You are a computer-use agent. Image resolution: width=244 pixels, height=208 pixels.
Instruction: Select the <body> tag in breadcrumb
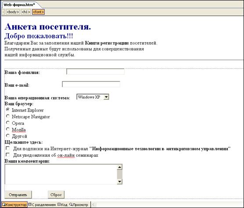click(x=13, y=12)
